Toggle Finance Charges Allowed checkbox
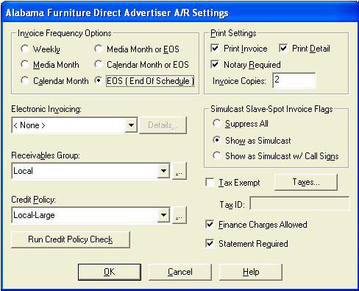Viewport: 359px width, 291px height. 210,225
